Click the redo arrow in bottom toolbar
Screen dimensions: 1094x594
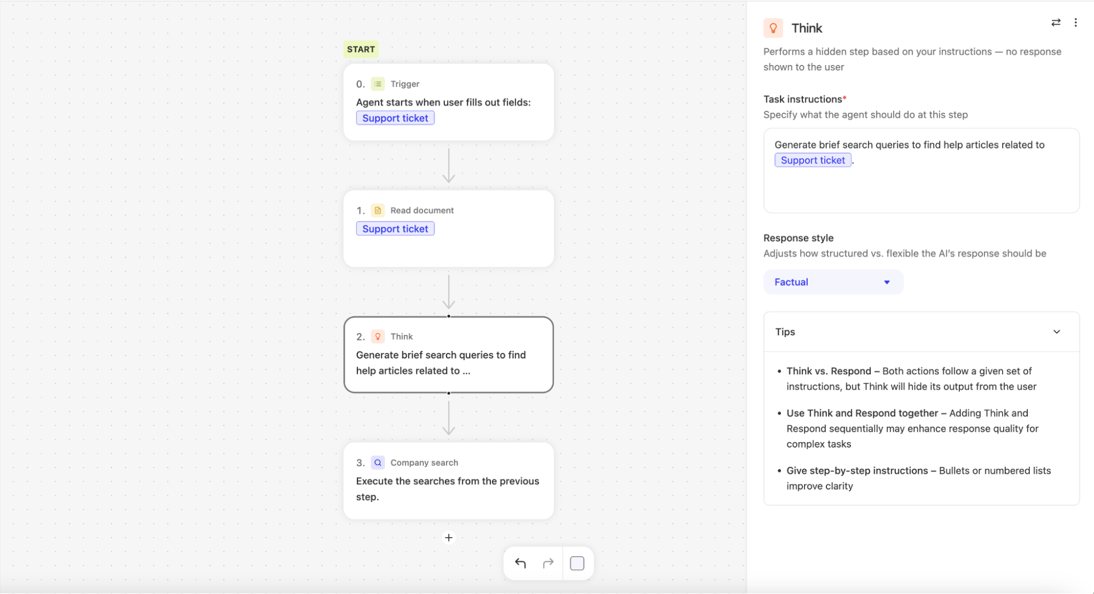coord(548,563)
